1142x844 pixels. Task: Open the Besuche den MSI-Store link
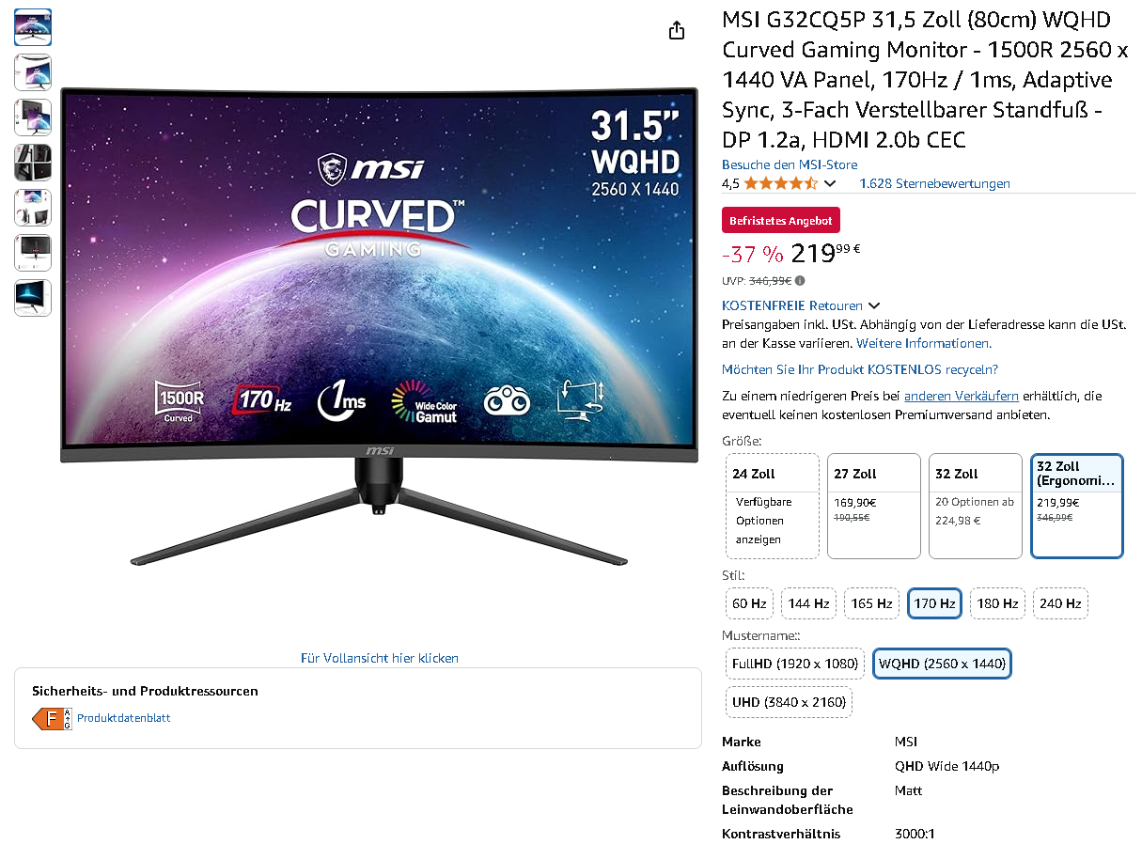pyautogui.click(x=790, y=164)
